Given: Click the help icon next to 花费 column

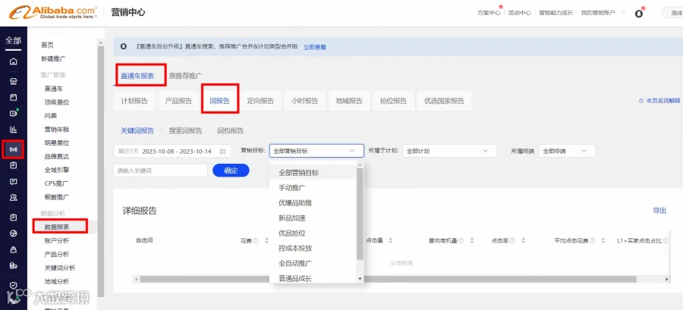Looking at the screenshot, I should (256, 240).
